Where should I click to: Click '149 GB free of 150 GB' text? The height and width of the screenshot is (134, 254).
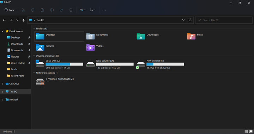point(108,68)
